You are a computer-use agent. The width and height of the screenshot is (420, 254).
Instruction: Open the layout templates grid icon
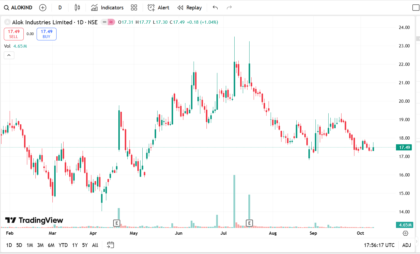pyautogui.click(x=134, y=8)
